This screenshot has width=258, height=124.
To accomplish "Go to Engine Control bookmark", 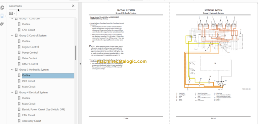I will (31, 47).
